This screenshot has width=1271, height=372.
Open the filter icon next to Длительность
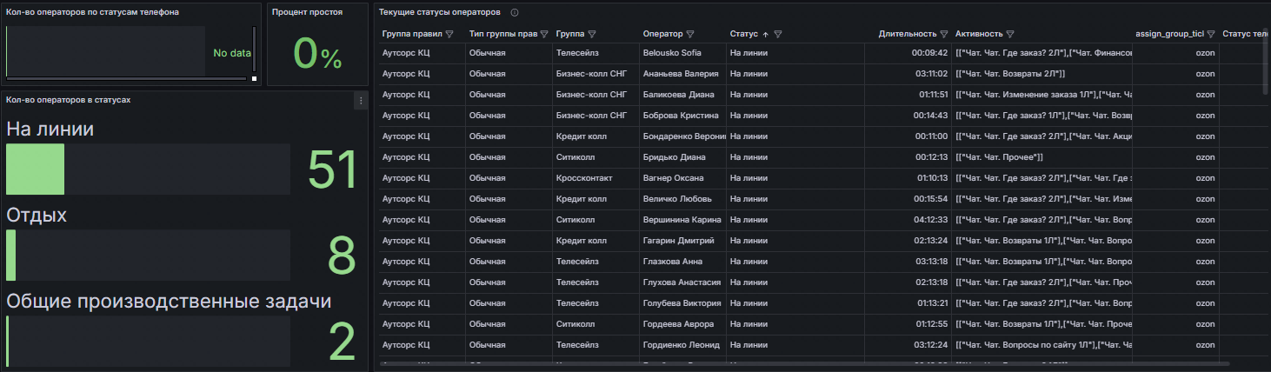pos(944,35)
